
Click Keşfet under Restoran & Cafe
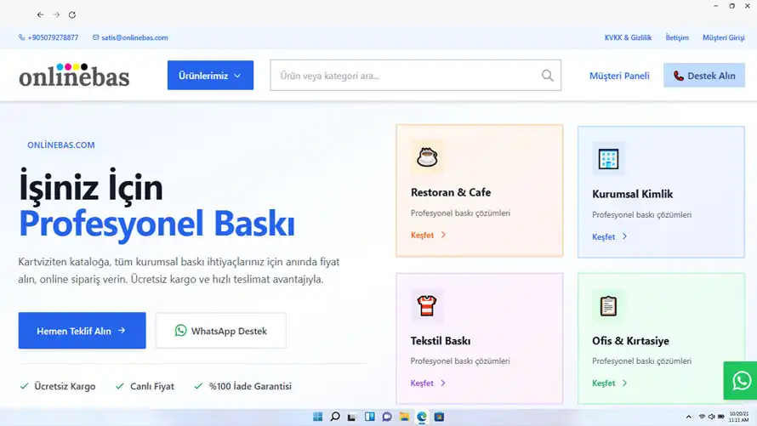pos(428,235)
